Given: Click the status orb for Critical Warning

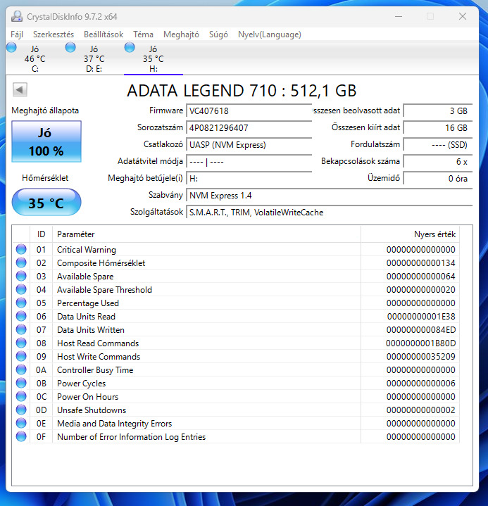Looking at the screenshot, I should [x=21, y=249].
